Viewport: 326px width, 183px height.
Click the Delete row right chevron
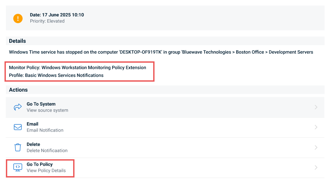316,148
